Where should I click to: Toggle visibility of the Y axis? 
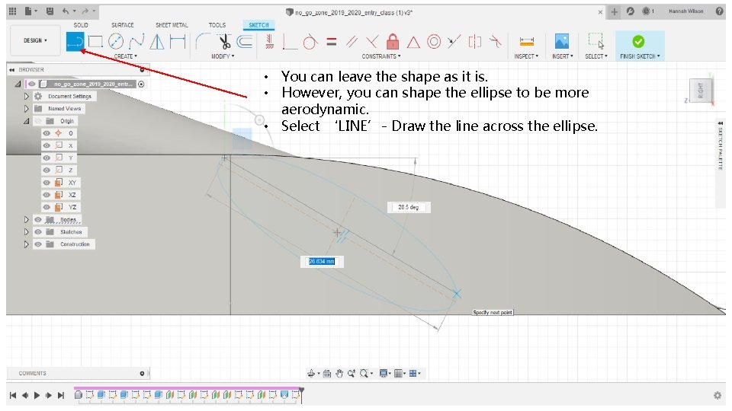click(47, 158)
